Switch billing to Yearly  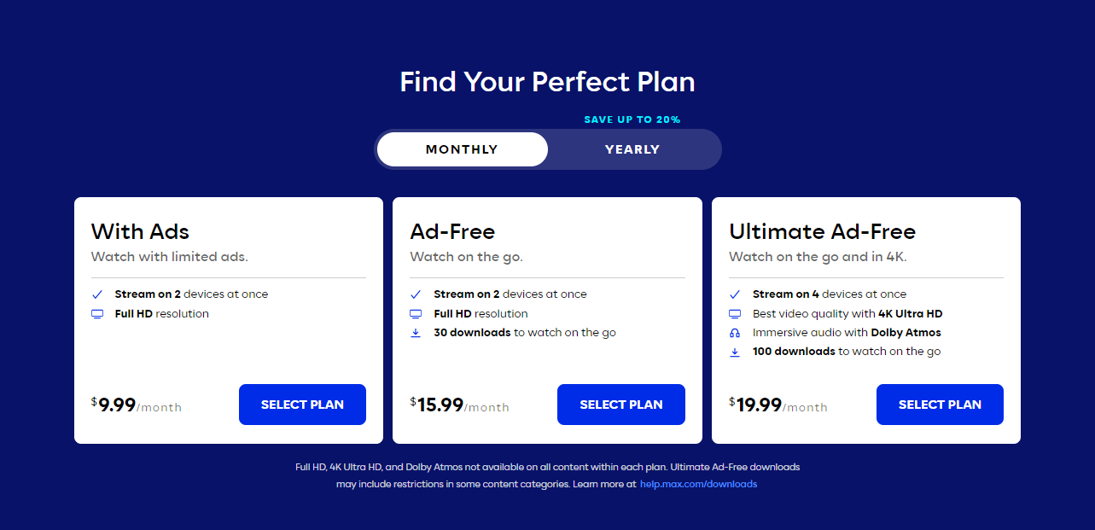(x=632, y=149)
